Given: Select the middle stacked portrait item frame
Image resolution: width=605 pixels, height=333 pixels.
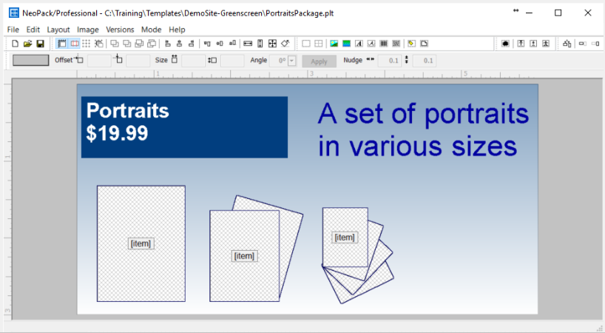Looking at the screenshot, I should pos(244,256).
